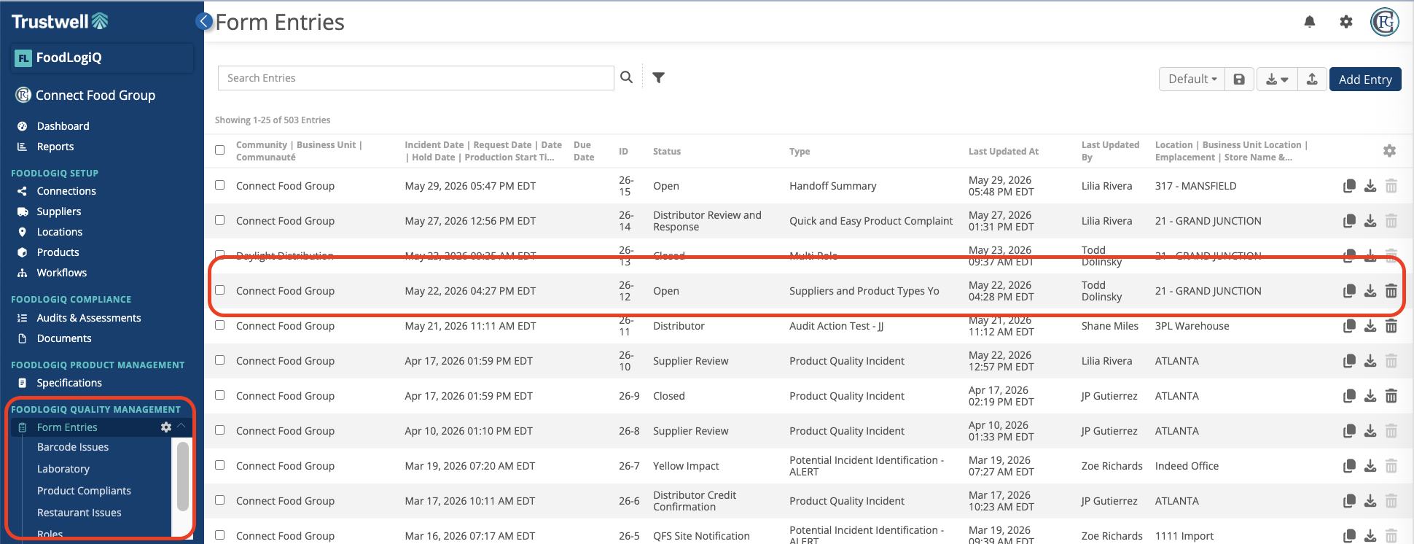Select the checkbox for entry 26-12
The image size is (1414, 544).
click(219, 290)
